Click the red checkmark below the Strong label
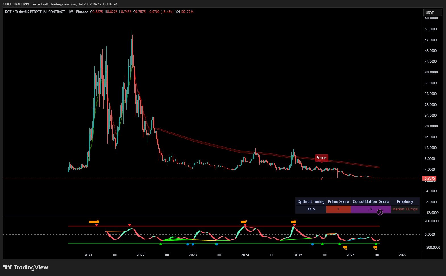This screenshot has height=276, width=446. 321,179
